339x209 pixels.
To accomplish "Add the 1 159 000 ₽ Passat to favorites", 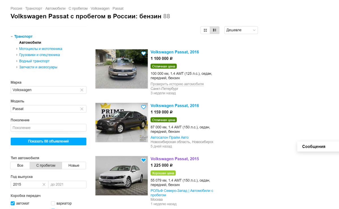I will tap(144, 107).
